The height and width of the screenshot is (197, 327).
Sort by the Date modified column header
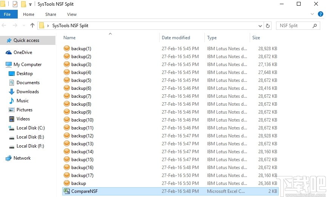pos(176,38)
